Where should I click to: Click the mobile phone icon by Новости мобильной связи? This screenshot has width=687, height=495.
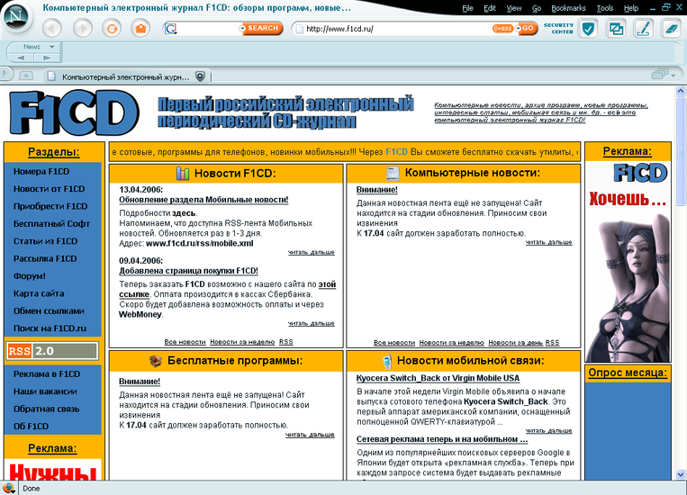pyautogui.click(x=386, y=361)
